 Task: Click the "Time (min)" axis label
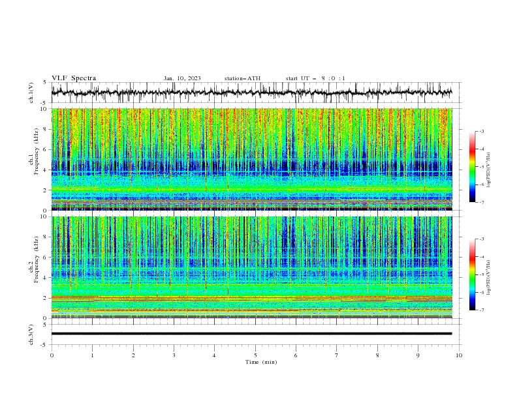(261, 362)
